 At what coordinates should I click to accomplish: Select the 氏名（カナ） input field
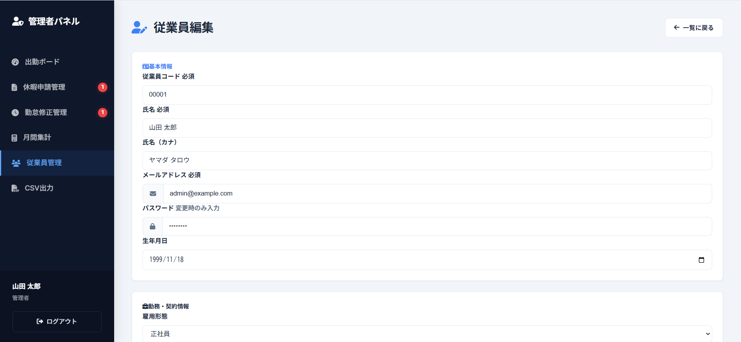pyautogui.click(x=427, y=160)
